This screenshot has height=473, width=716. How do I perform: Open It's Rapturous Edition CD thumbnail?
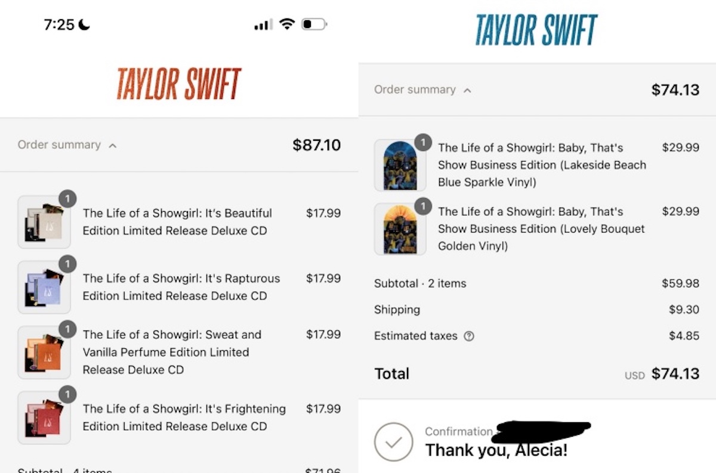[x=44, y=287]
